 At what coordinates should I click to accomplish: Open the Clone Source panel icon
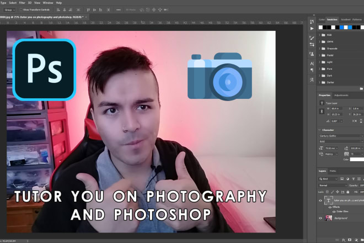click(312, 54)
